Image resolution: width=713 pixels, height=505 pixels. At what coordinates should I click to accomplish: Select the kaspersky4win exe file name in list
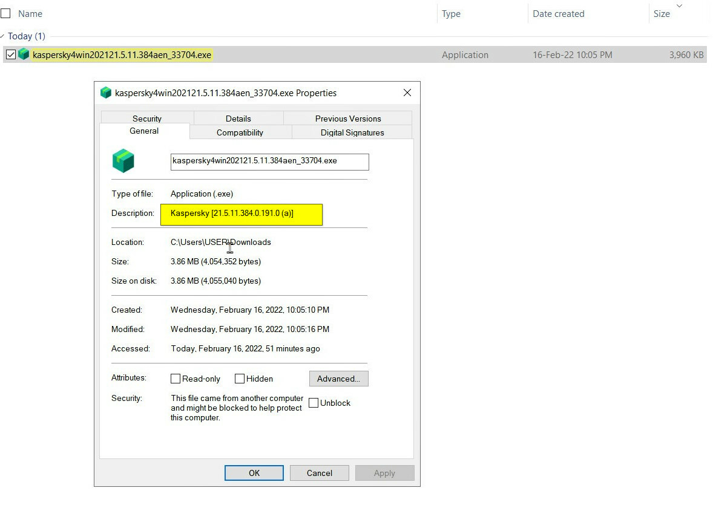tap(122, 54)
